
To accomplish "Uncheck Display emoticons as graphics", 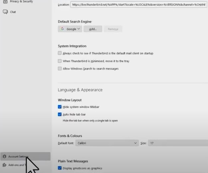I will 60,168.
